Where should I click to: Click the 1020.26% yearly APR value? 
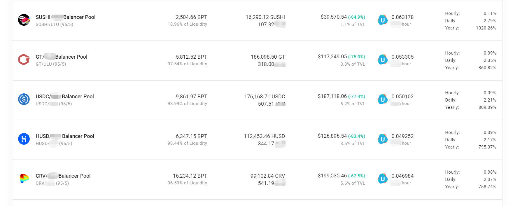click(486, 28)
